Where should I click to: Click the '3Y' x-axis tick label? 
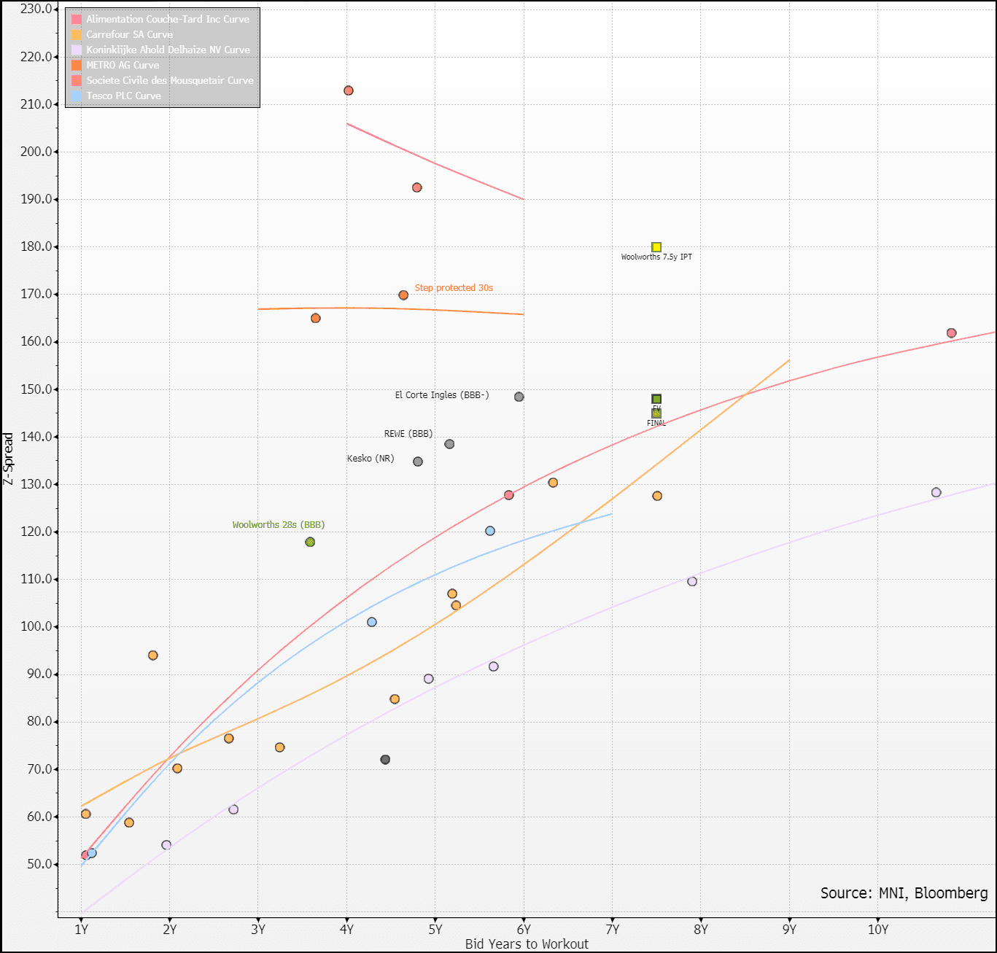(258, 930)
